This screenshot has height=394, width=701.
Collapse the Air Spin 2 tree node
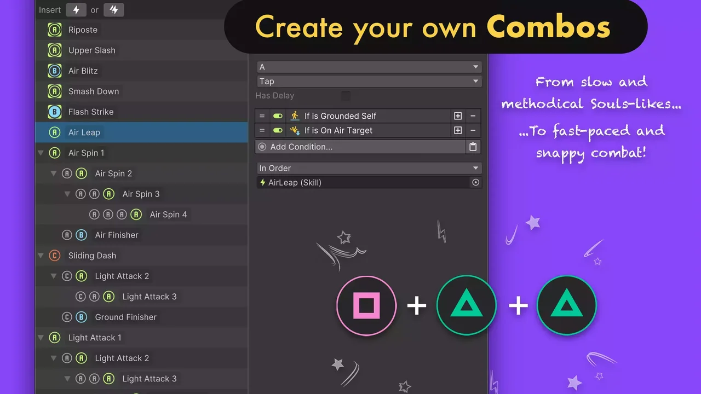click(54, 173)
